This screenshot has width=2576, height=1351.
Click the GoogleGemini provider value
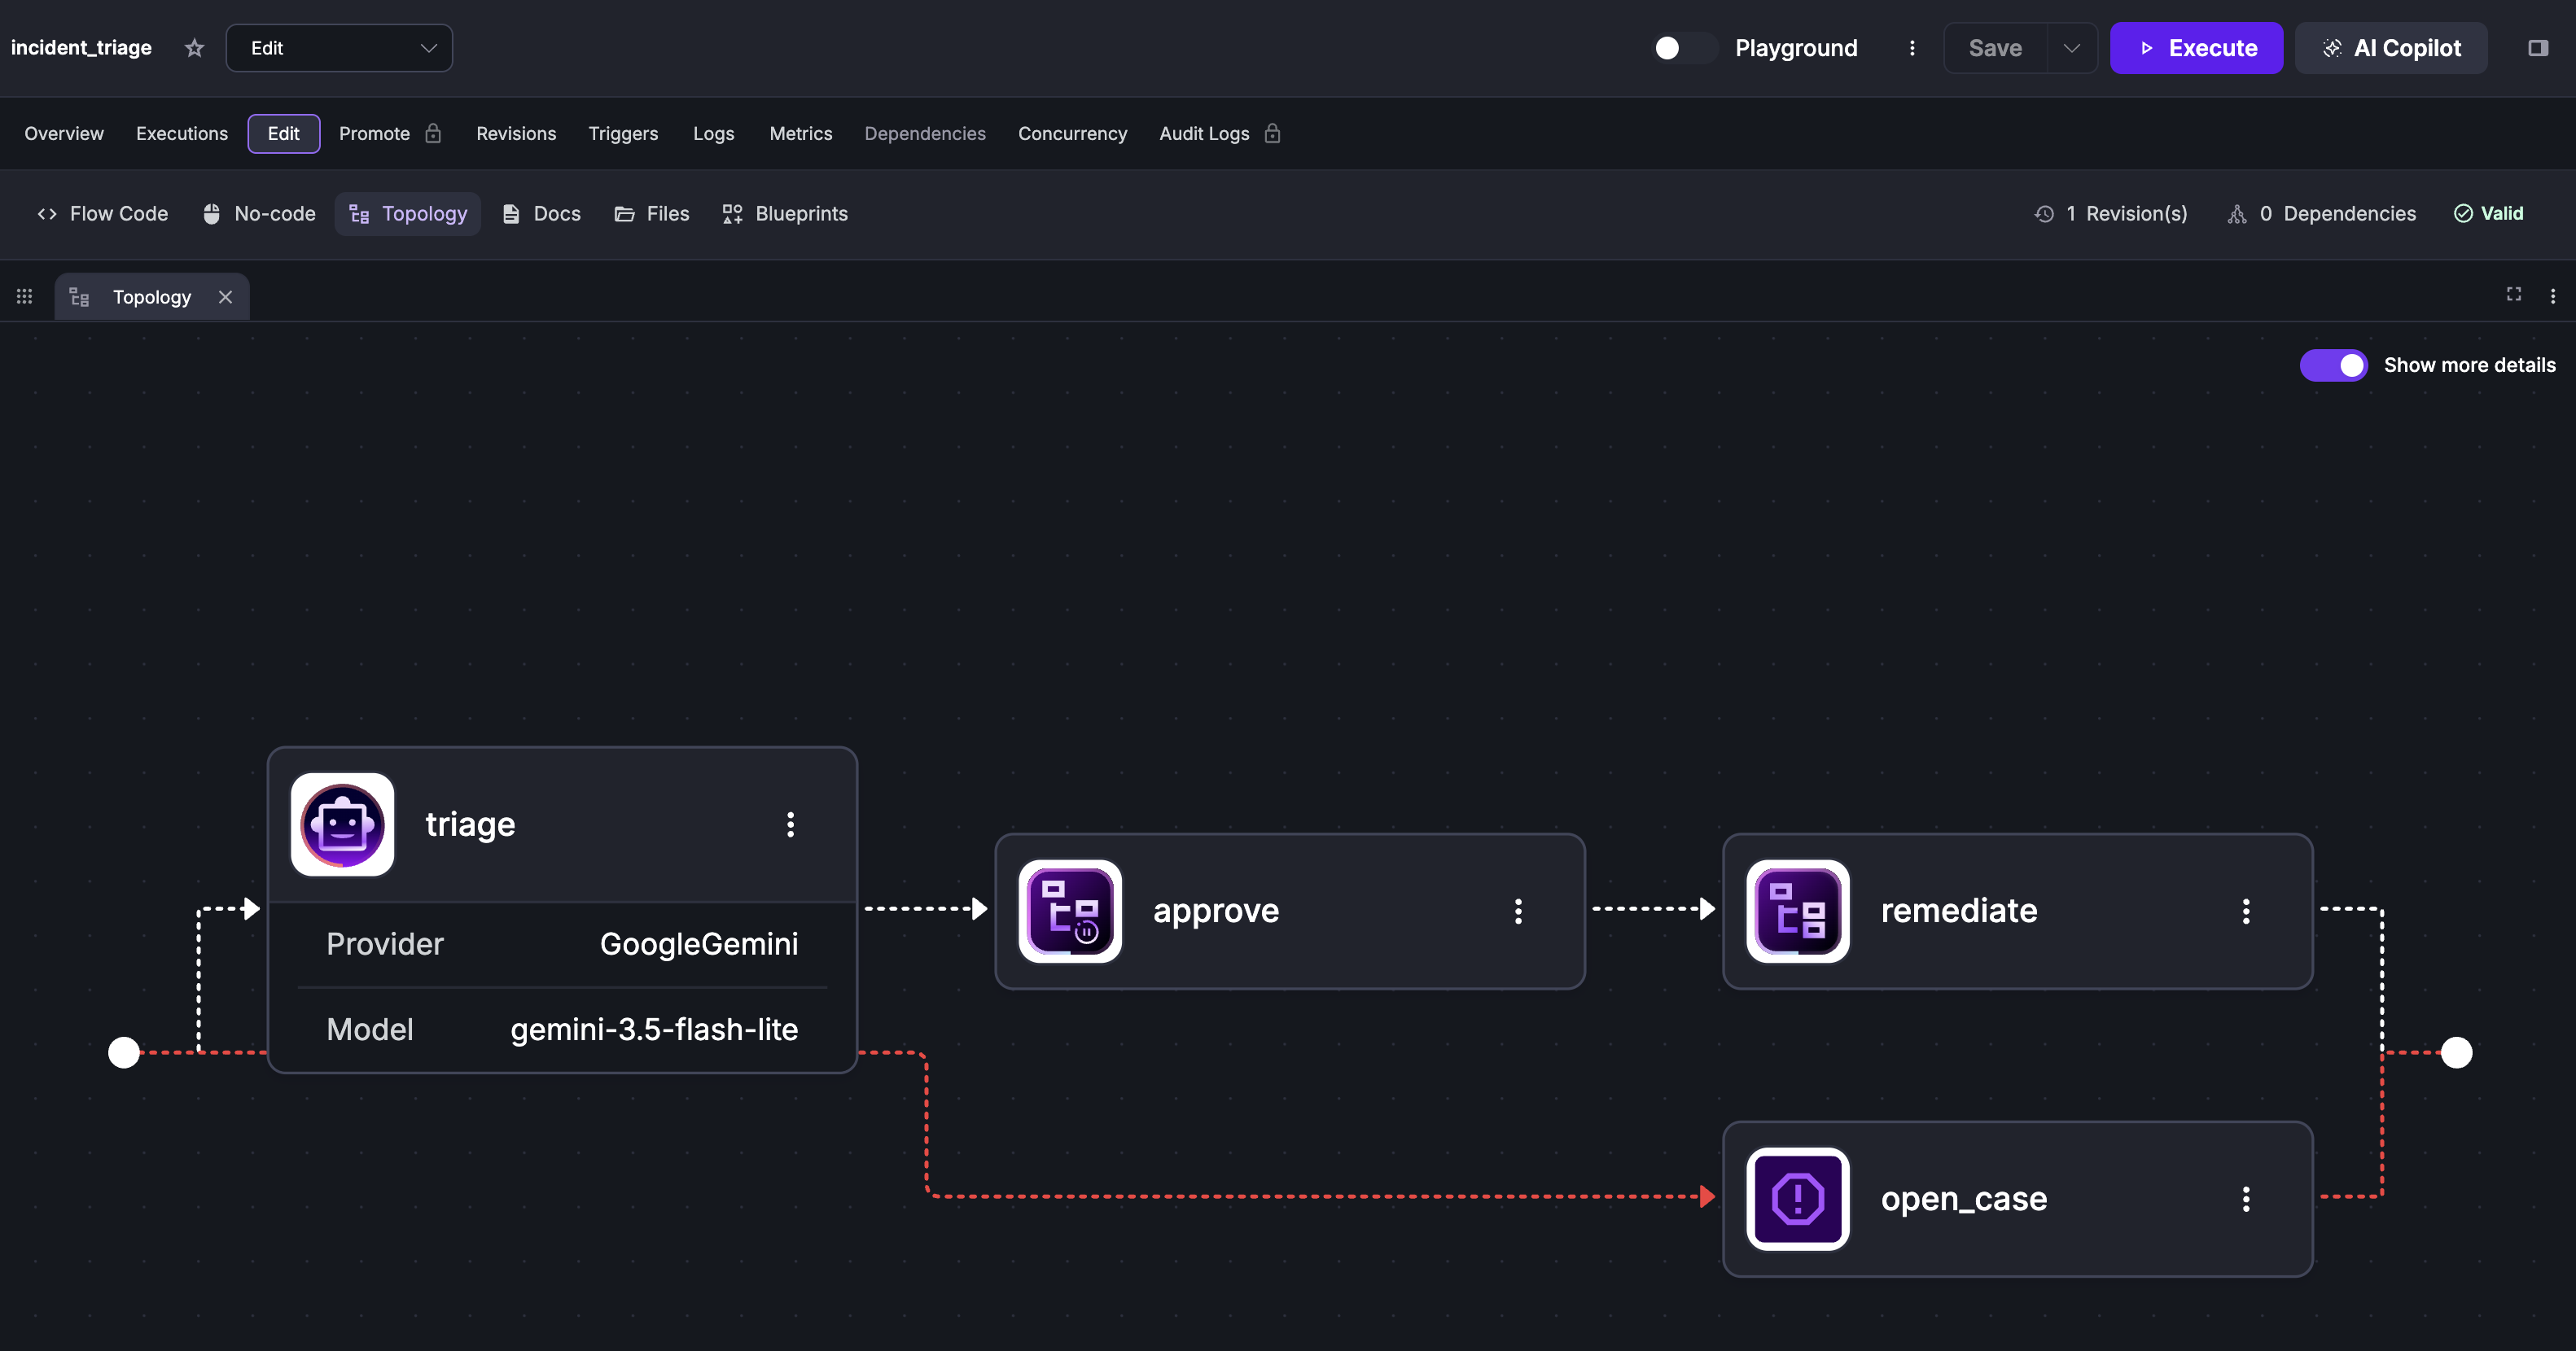699,943
